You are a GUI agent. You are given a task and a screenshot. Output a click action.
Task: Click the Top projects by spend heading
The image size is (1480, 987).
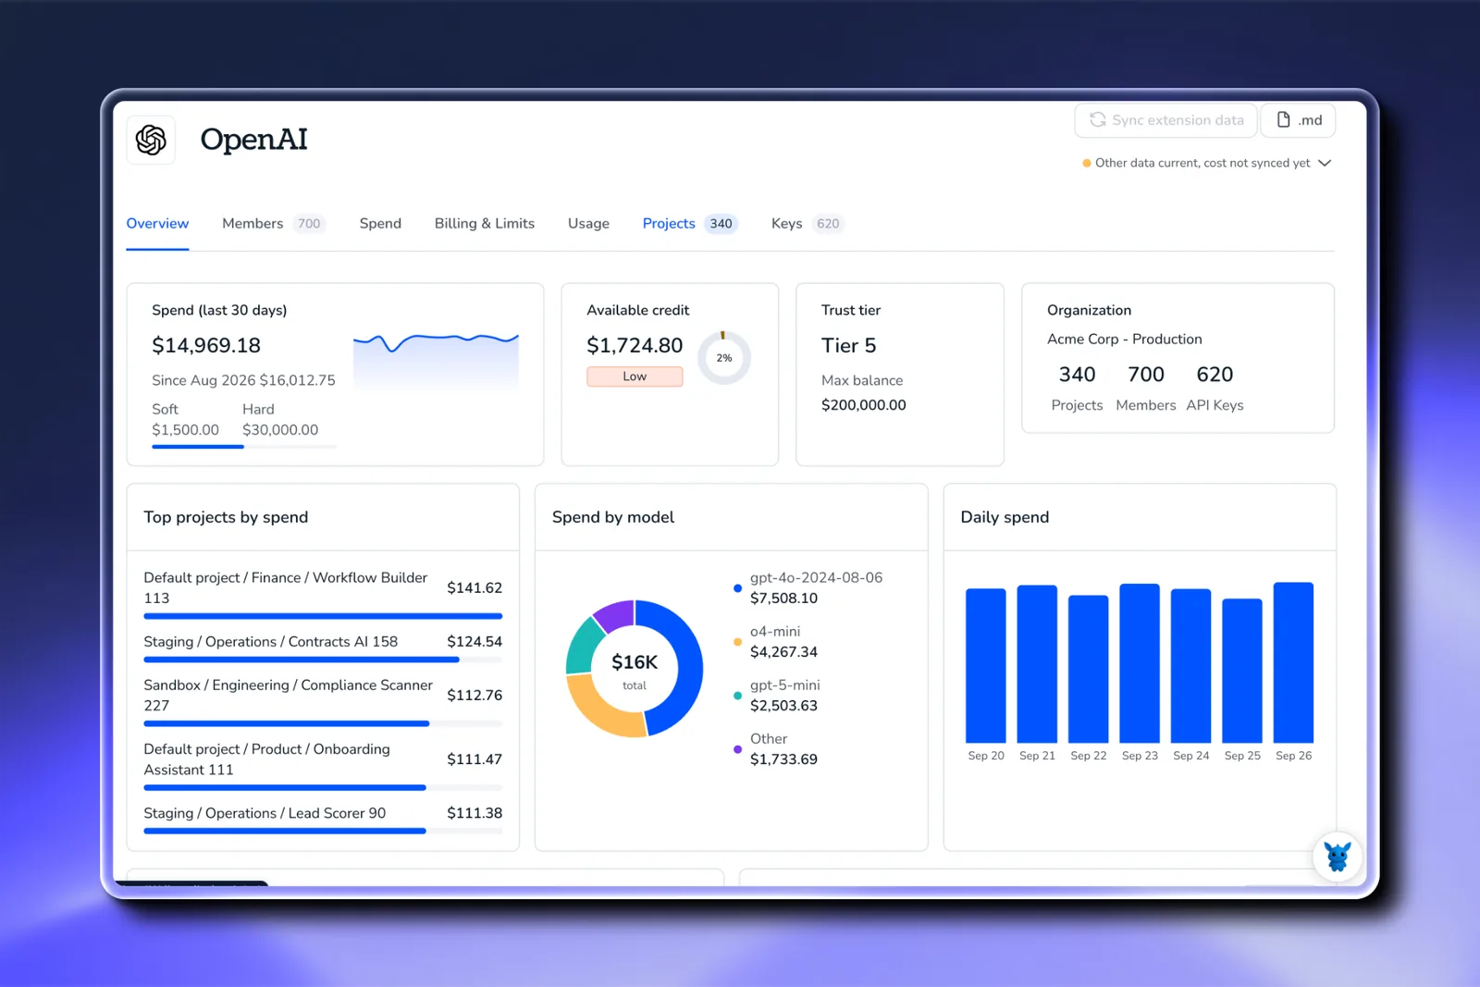pyautogui.click(x=226, y=517)
